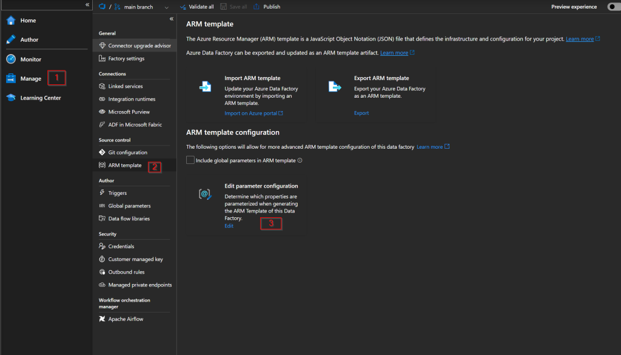Click the Home icon in left navigation

tap(10, 20)
